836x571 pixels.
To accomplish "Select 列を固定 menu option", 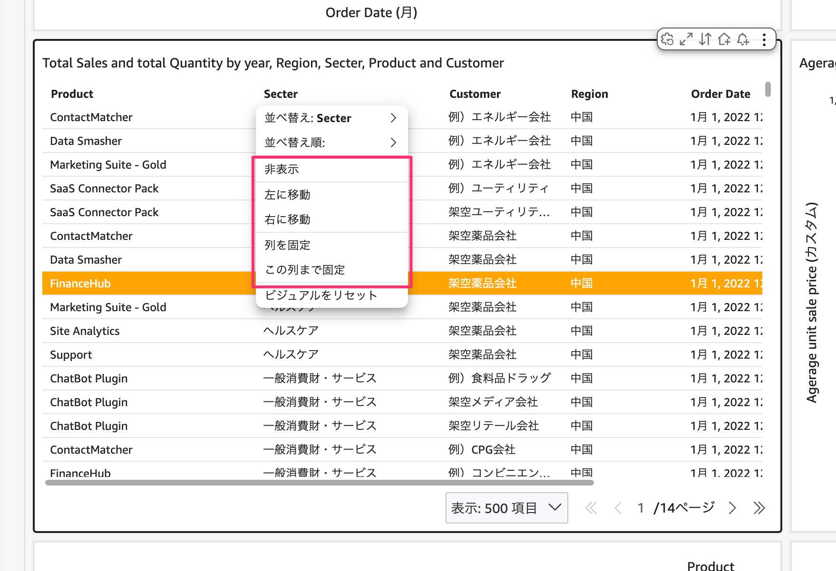I will pos(331,245).
